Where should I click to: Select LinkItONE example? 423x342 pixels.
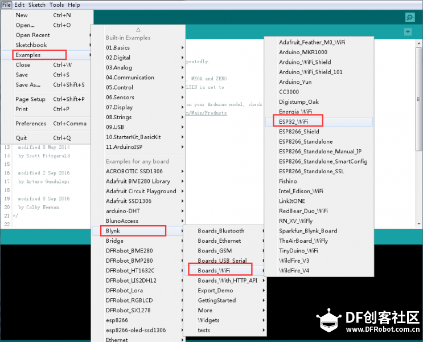coord(319,201)
